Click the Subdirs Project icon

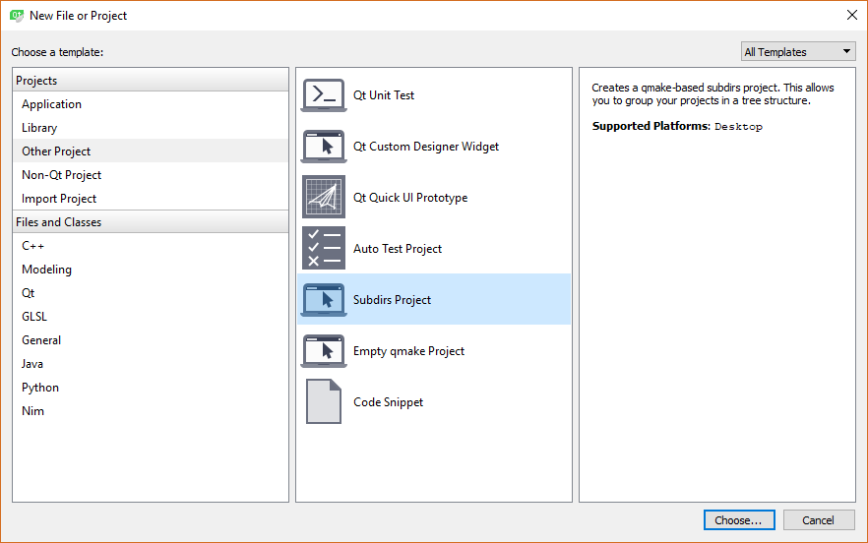pos(323,300)
